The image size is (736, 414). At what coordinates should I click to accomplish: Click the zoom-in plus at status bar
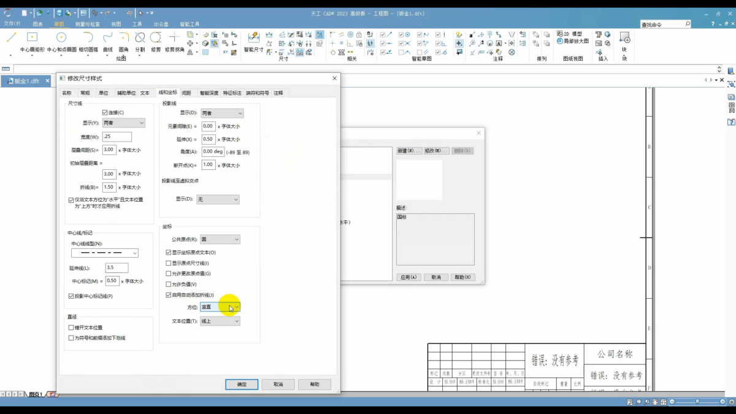click(723, 402)
